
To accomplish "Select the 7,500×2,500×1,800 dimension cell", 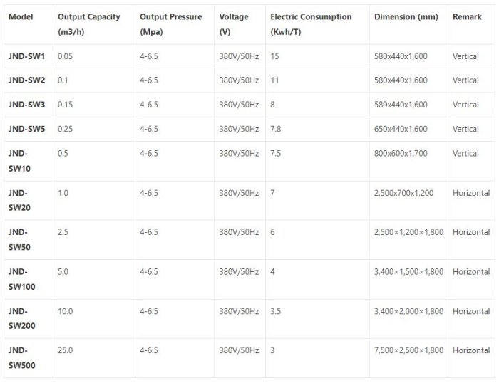I will coord(408,350).
